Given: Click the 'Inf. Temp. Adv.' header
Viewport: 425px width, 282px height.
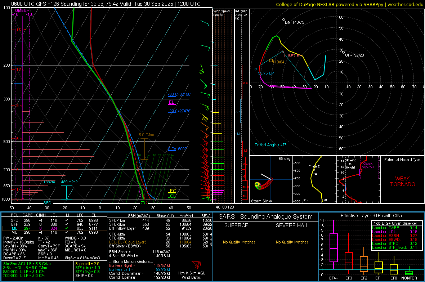Looking at the screenshot, I should tap(242, 15).
